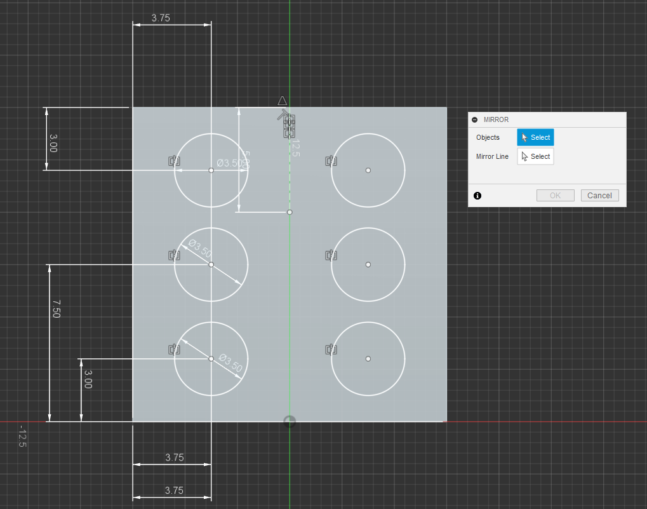Image resolution: width=647 pixels, height=509 pixels.
Task: Open the info icon in the Mirror dialog
Action: tap(477, 196)
